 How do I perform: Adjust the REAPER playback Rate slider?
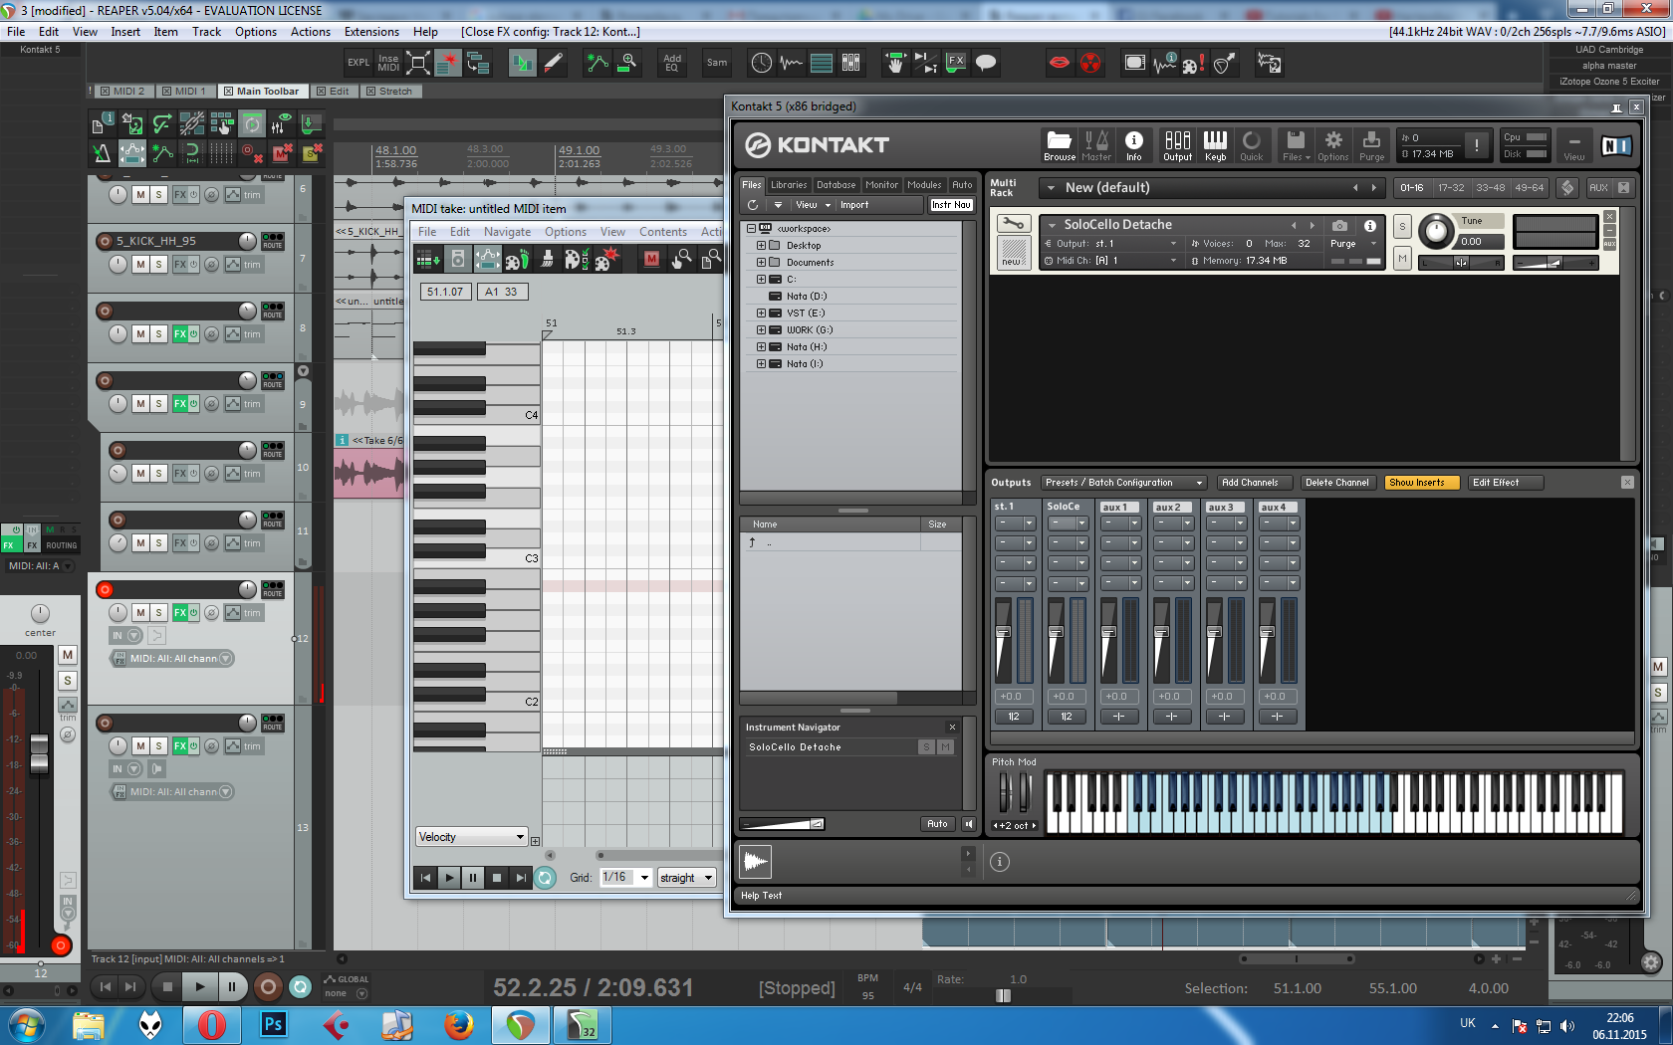(x=1003, y=995)
